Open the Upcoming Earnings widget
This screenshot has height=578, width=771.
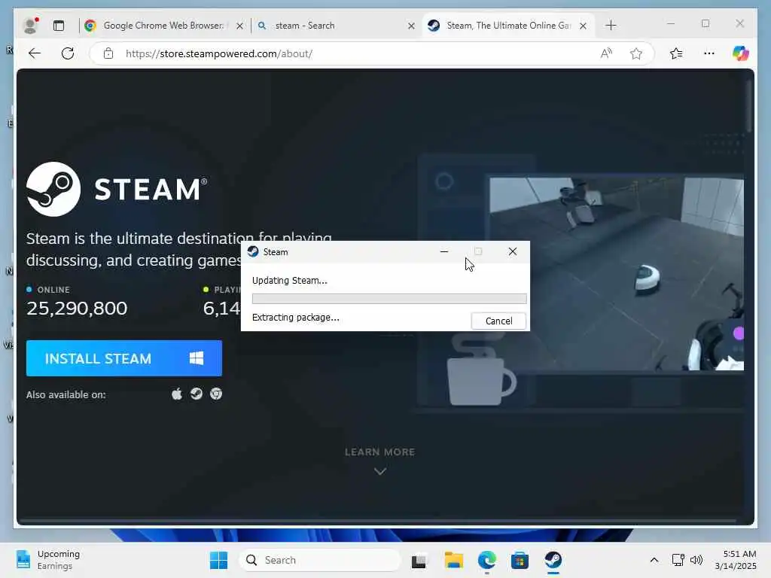[48, 560]
